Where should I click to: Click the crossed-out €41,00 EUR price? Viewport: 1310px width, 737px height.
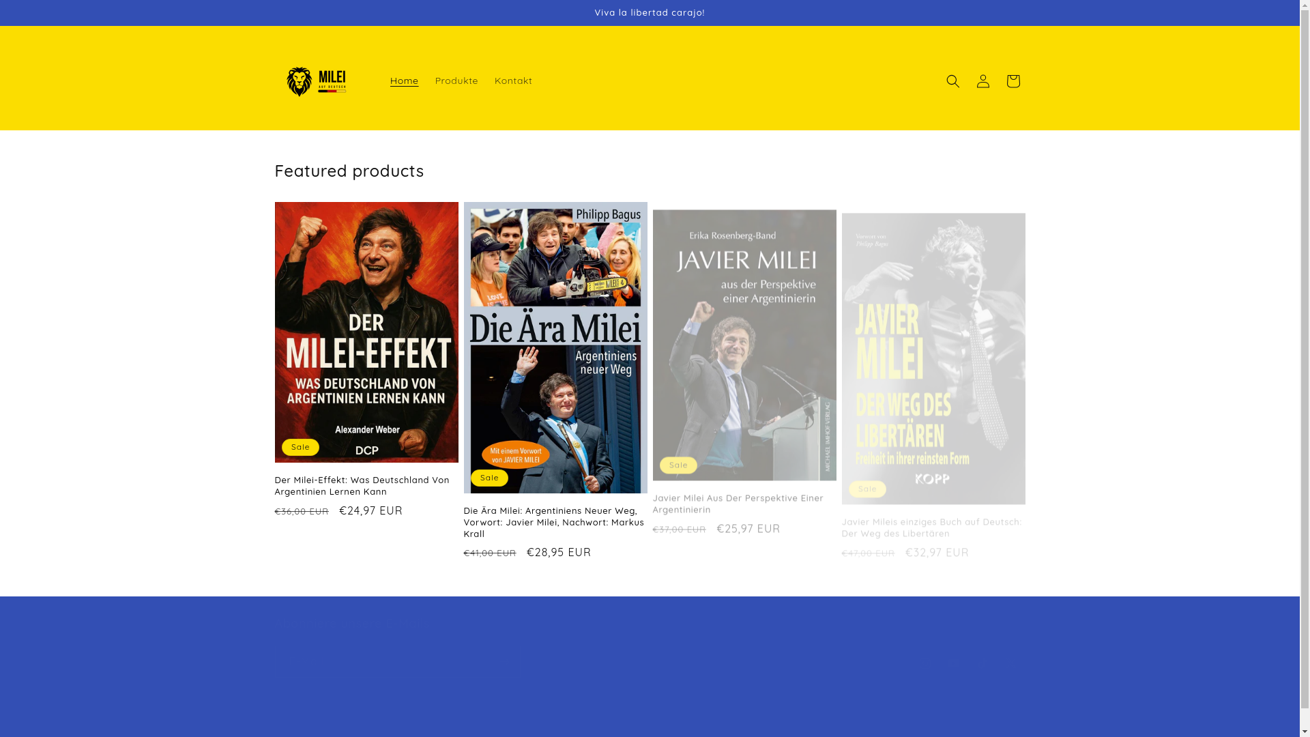tap(490, 553)
